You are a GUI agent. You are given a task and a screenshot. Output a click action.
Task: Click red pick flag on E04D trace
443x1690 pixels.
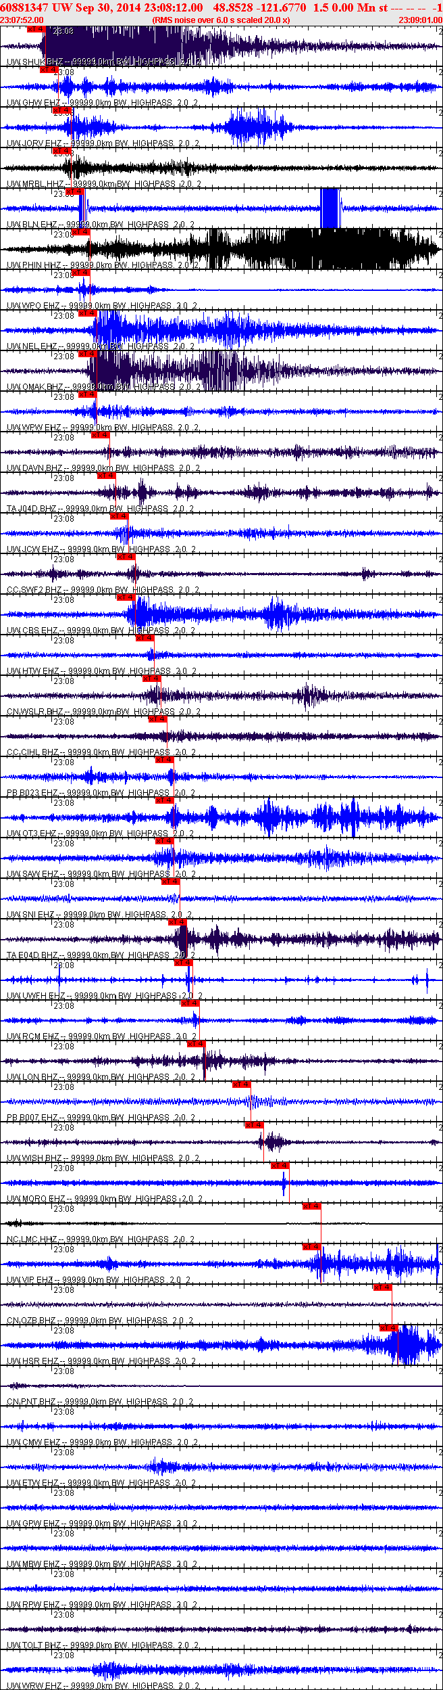[x=177, y=922]
